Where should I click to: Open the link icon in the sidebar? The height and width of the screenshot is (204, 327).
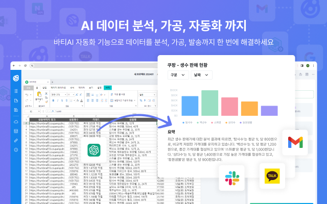point(16,141)
